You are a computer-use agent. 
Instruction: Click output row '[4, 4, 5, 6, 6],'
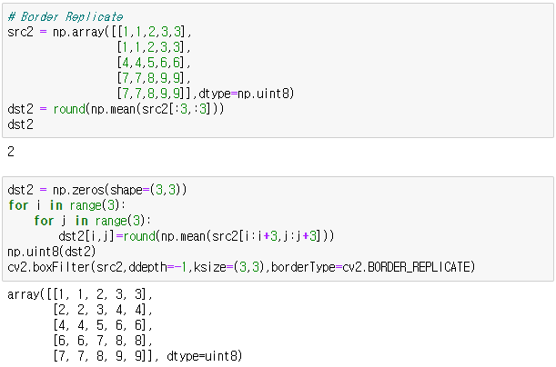(103, 325)
